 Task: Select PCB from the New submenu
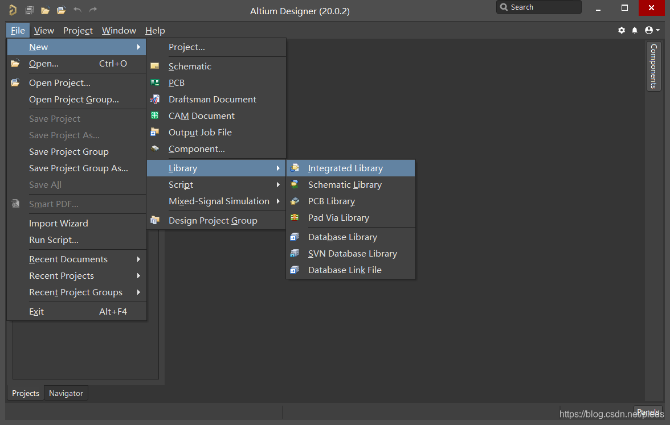click(177, 82)
